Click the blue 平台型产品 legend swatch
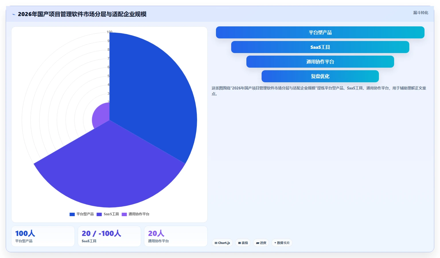Image resolution: width=440 pixels, height=258 pixels. 72,214
